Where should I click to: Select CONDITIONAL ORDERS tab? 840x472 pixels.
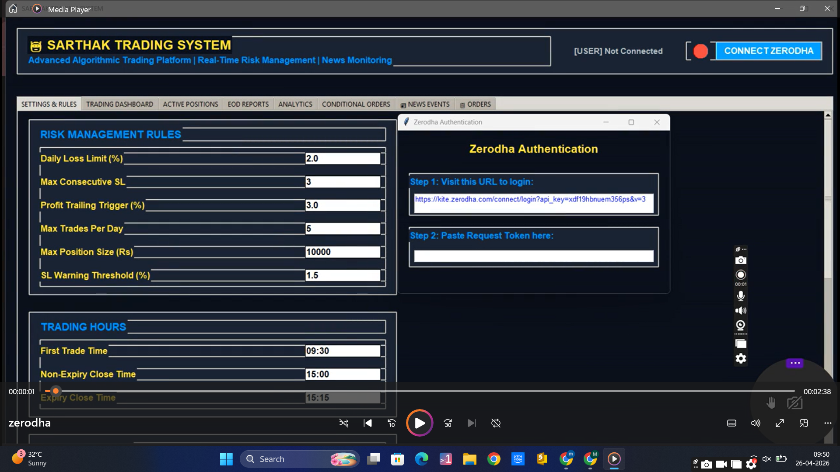tap(356, 104)
